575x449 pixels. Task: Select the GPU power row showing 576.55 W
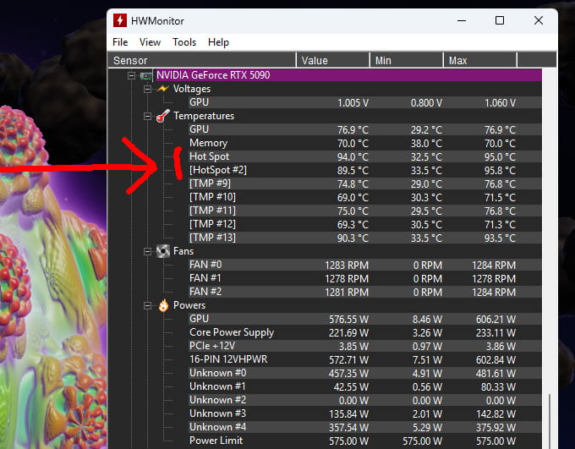point(365,319)
